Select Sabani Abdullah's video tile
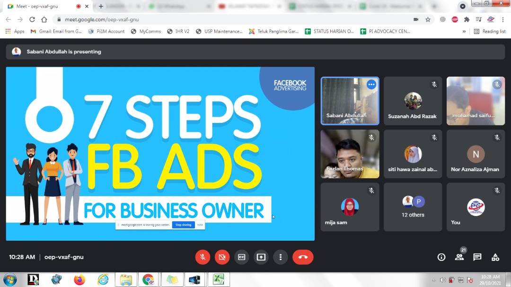This screenshot has width=511, height=287. coord(350,101)
